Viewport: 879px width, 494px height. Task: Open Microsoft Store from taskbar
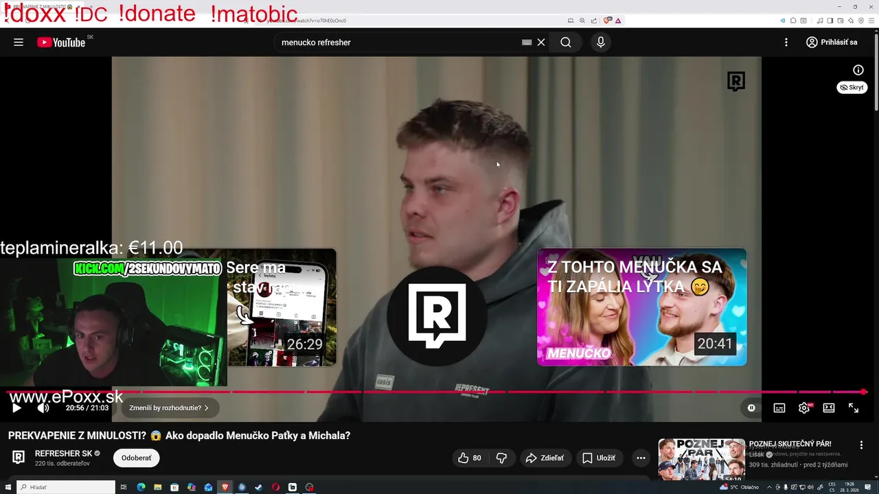click(x=174, y=487)
